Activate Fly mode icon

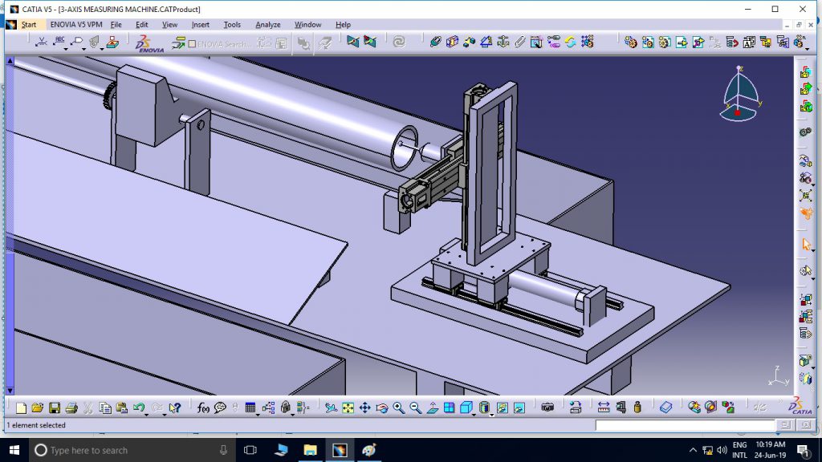coord(331,407)
